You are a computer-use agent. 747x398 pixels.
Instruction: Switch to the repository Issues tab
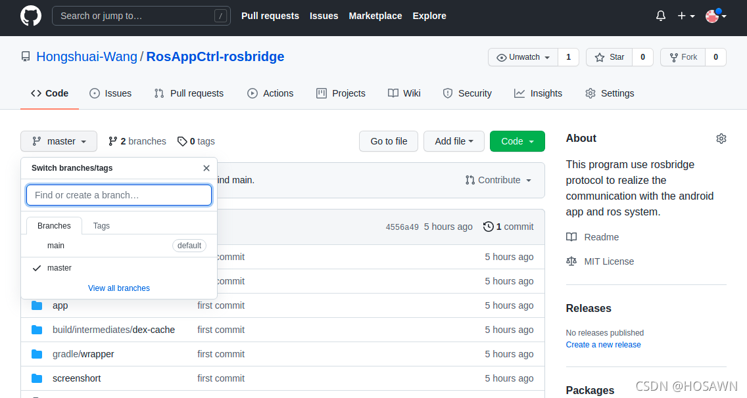pos(110,93)
